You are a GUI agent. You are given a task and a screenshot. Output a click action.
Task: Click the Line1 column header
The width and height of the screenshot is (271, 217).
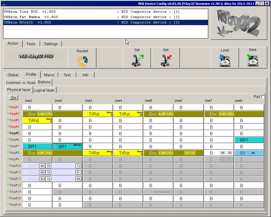[29, 101]
